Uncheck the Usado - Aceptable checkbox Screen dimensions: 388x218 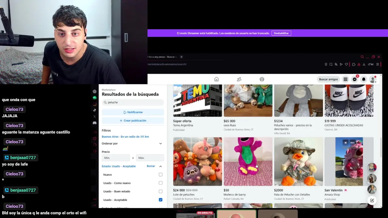(x=161, y=200)
